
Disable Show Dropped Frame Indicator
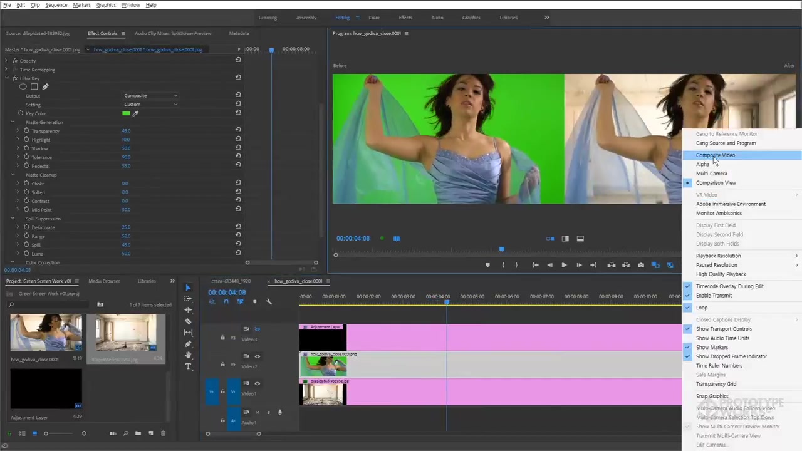(731, 356)
